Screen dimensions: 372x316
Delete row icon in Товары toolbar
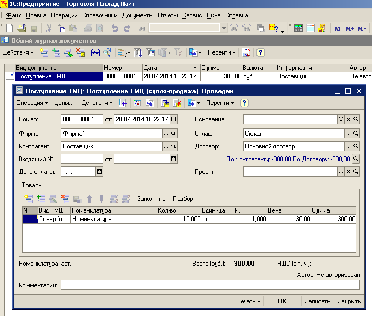click(x=65, y=199)
